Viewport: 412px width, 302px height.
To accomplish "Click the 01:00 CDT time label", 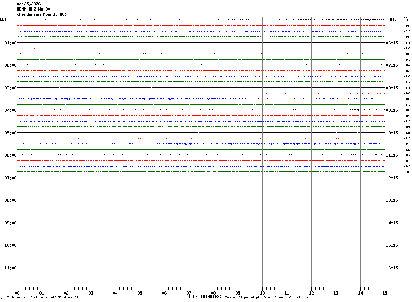I will (11, 43).
